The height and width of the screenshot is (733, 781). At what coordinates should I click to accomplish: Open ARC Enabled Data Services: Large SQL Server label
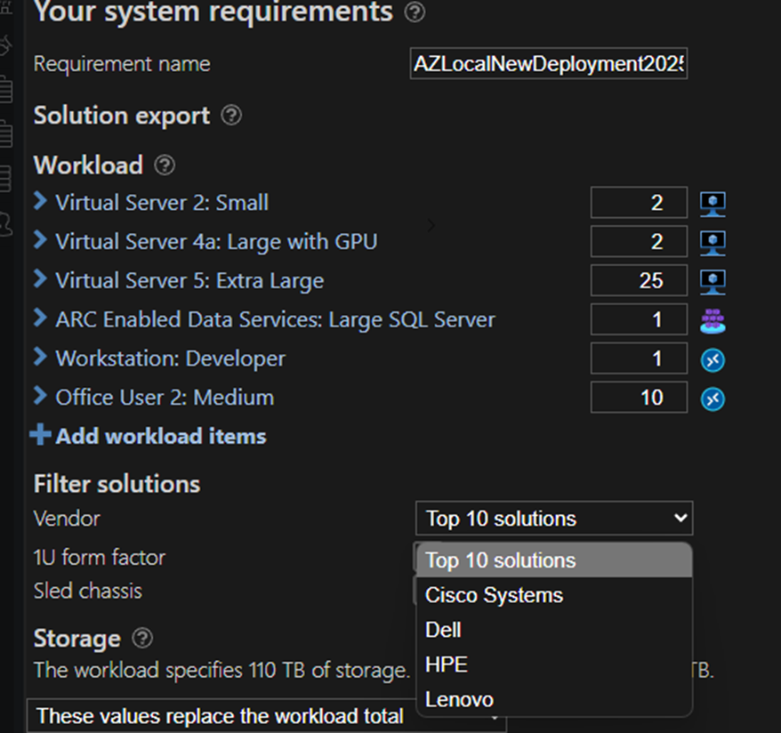[276, 319]
